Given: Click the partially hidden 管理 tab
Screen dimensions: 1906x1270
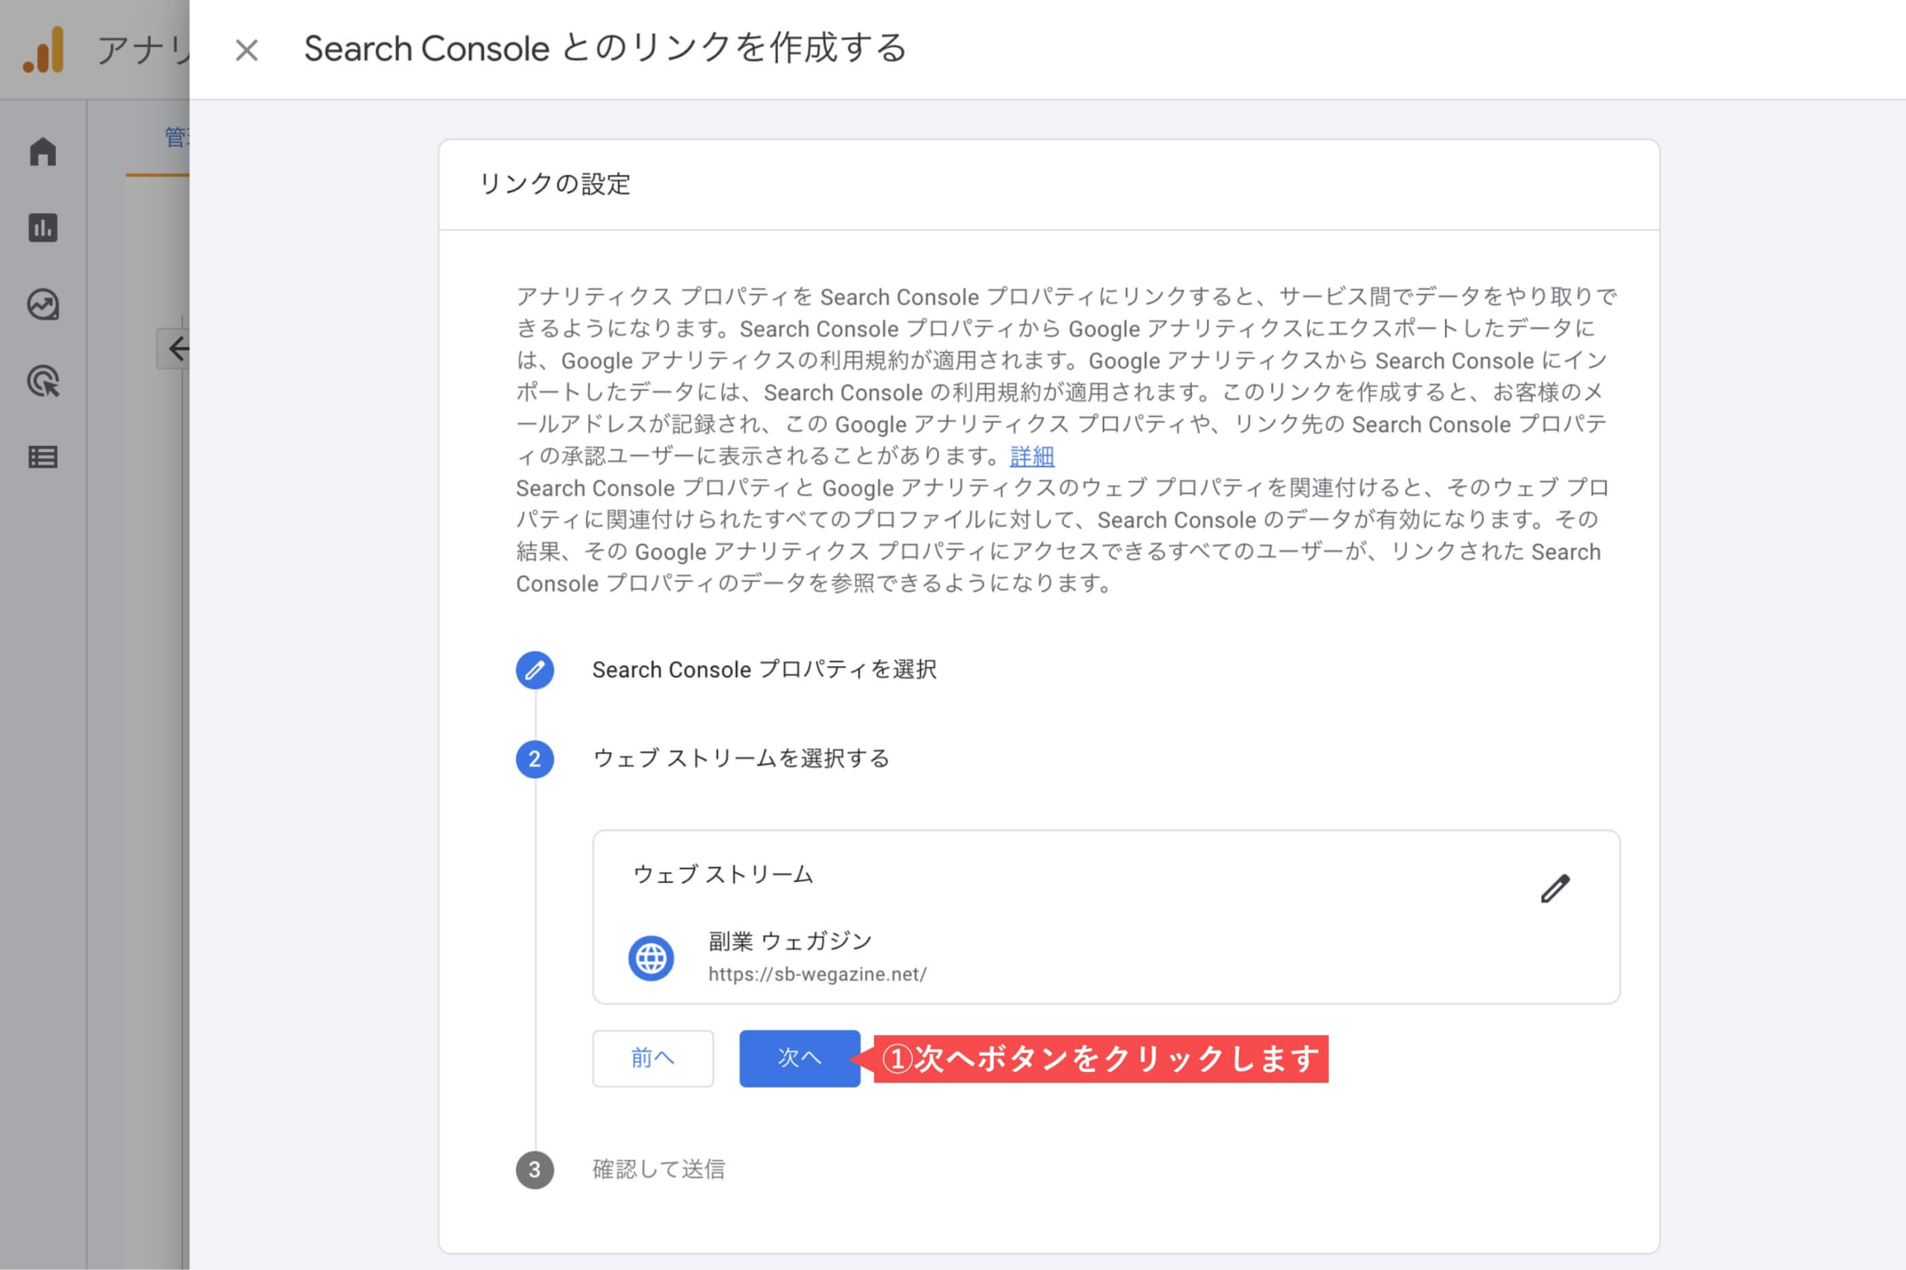Looking at the screenshot, I should pos(176,137).
